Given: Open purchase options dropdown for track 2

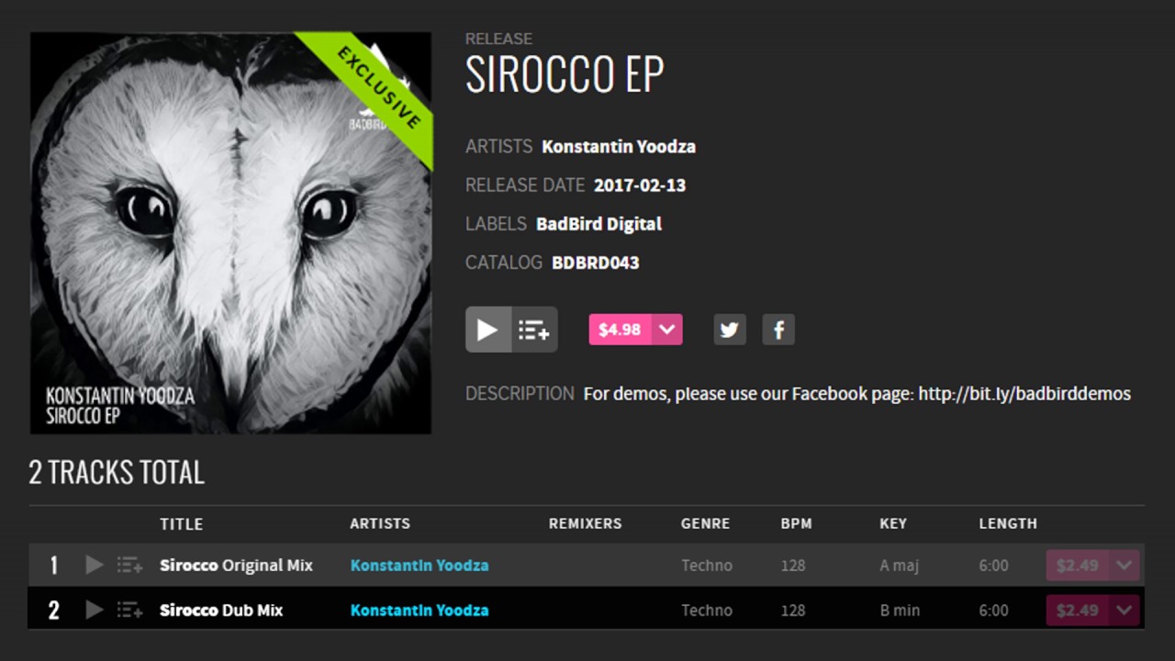Looking at the screenshot, I should tap(1125, 611).
